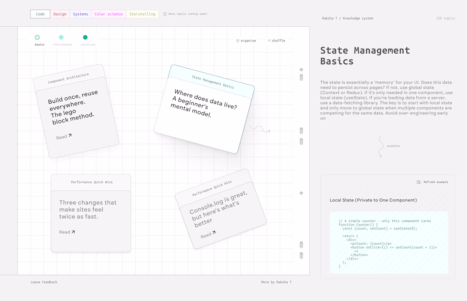This screenshot has width=467, height=301.
Task: Click the Counter code snippet block
Action: 388,243
